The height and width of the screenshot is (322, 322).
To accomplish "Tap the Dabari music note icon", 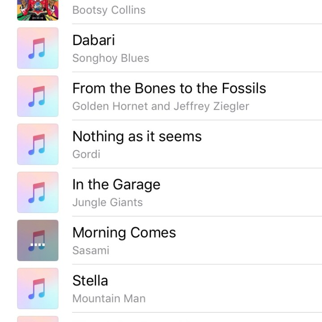I will (38, 48).
